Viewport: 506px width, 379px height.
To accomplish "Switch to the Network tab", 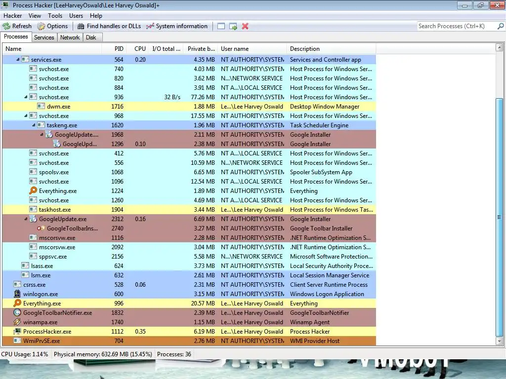I will pos(70,38).
